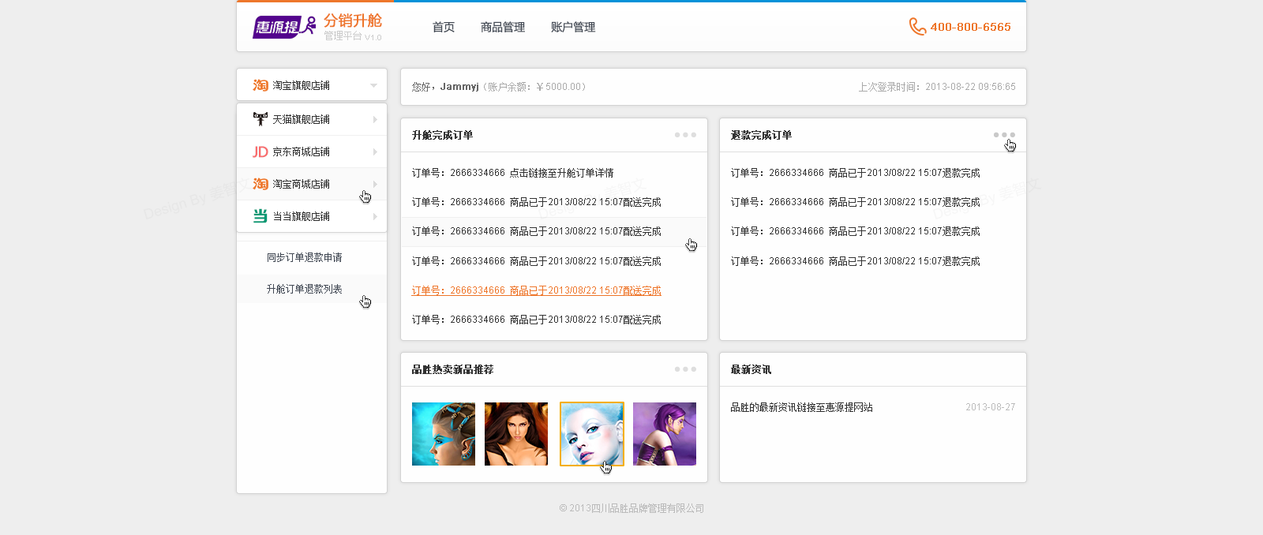
Task: Expand the arrow next to 天猫旗舰店铺
Action: (x=375, y=119)
